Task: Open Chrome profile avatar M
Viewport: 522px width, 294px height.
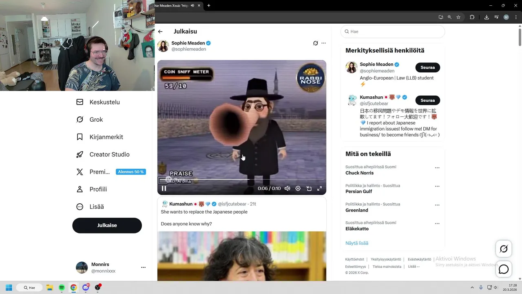Action: 506,17
